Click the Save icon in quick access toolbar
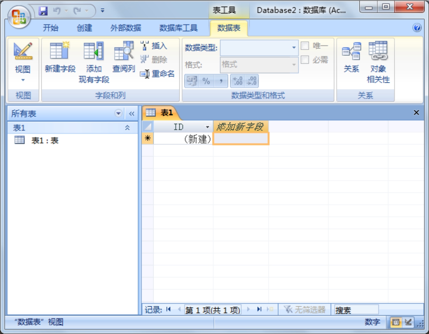 pyautogui.click(x=43, y=11)
